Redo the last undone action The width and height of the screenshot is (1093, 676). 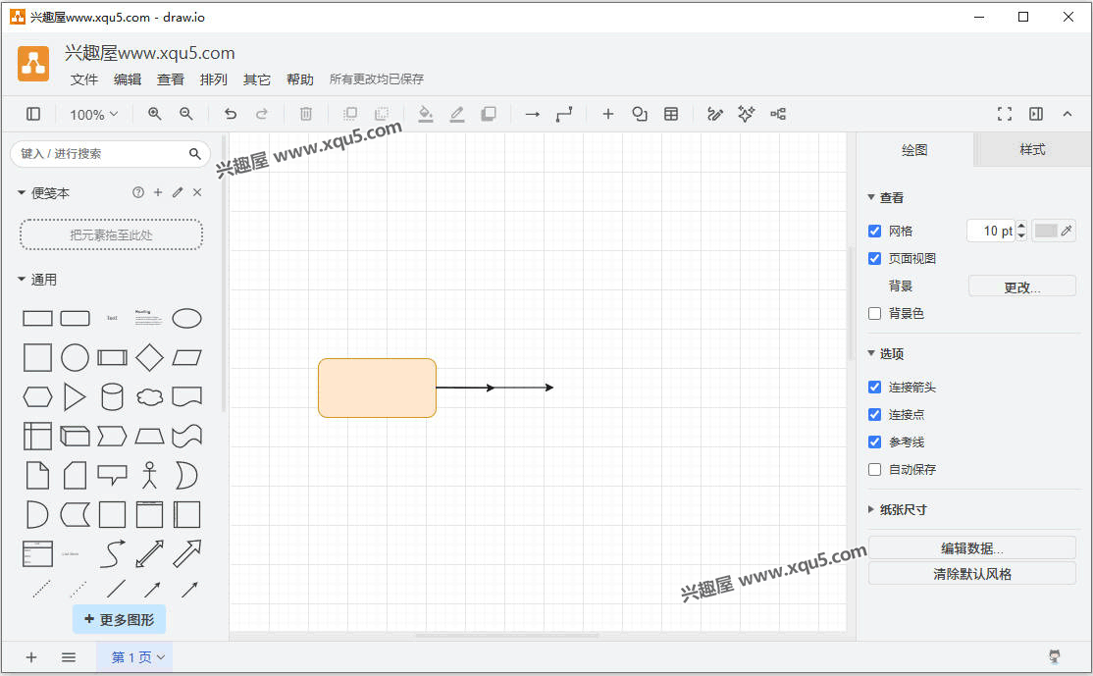(x=261, y=114)
